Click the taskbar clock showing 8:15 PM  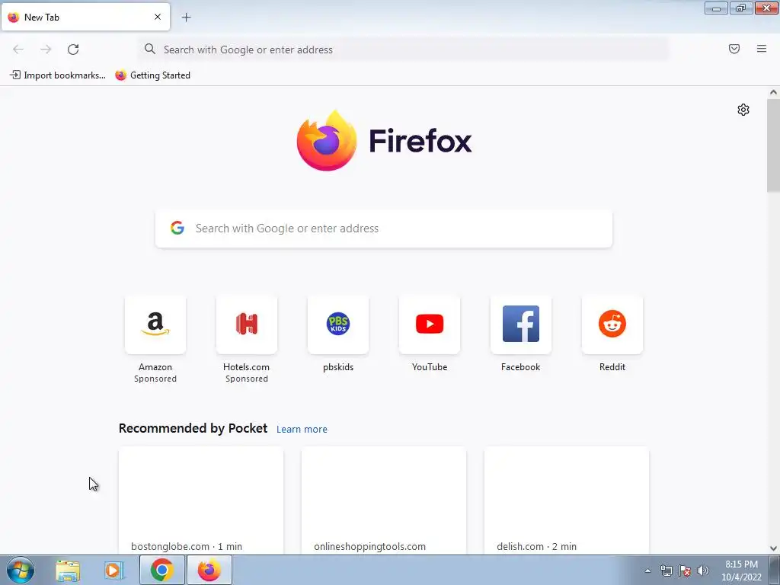741,571
